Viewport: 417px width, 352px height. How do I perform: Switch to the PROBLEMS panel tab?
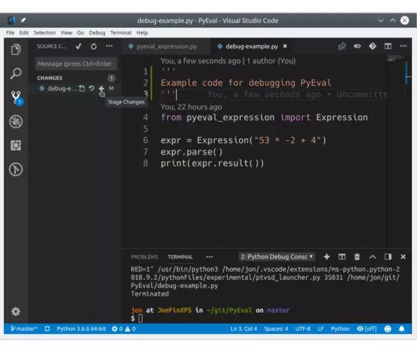pos(144,257)
